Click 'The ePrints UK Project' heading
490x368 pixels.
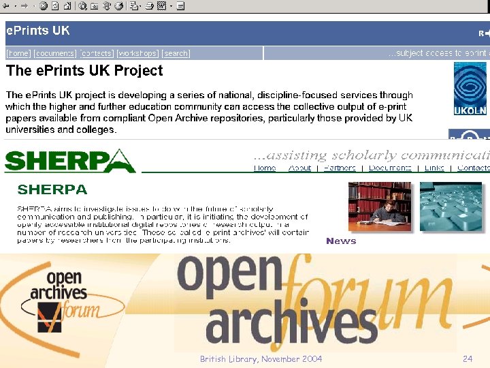[x=84, y=70]
